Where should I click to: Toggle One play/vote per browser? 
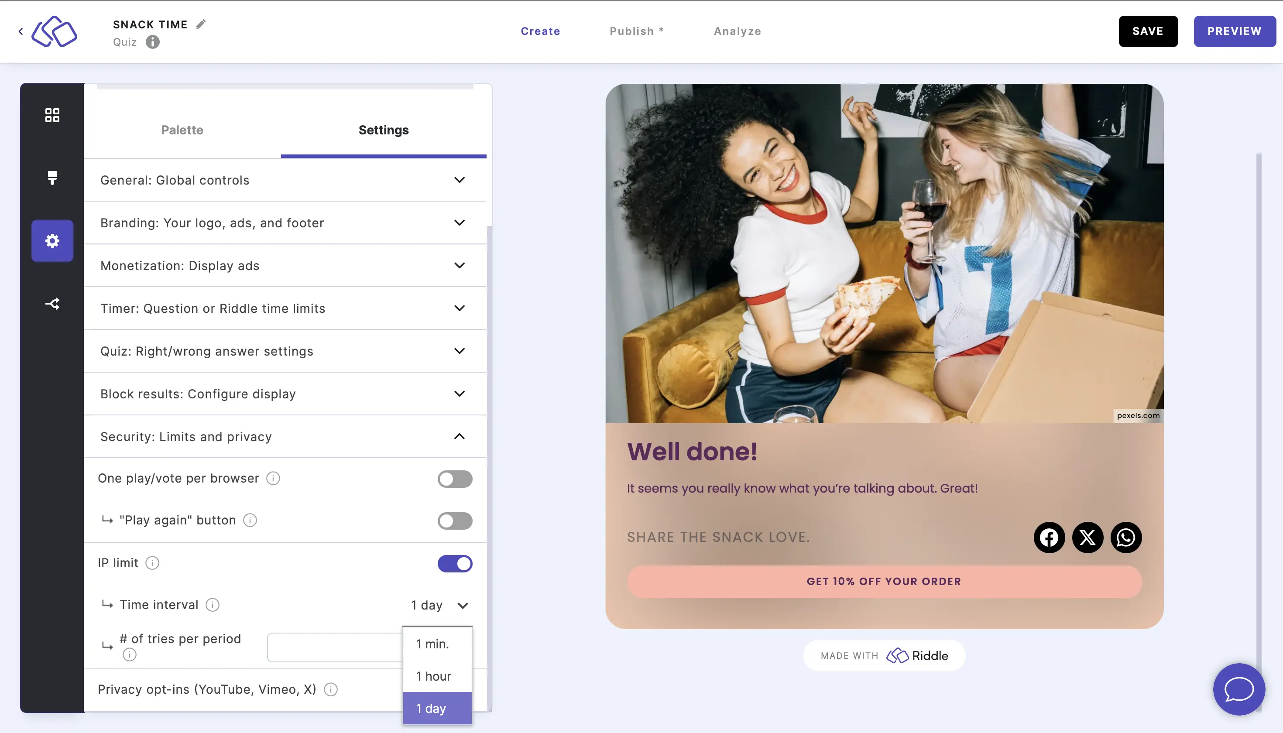click(455, 478)
